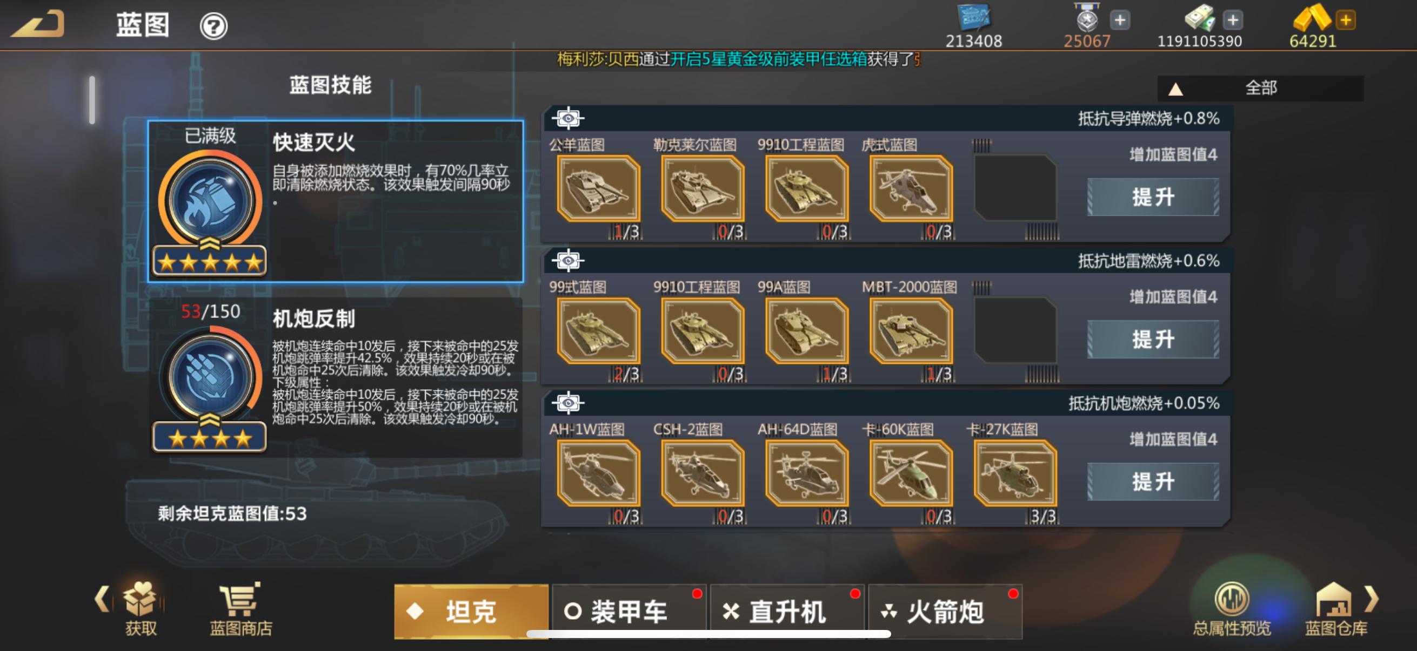Select the 卡-27K蓝图 helicopter thumbnail

(x=1015, y=473)
